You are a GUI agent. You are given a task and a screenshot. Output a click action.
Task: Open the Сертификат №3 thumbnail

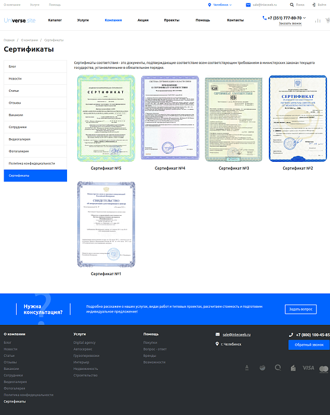coord(233,119)
